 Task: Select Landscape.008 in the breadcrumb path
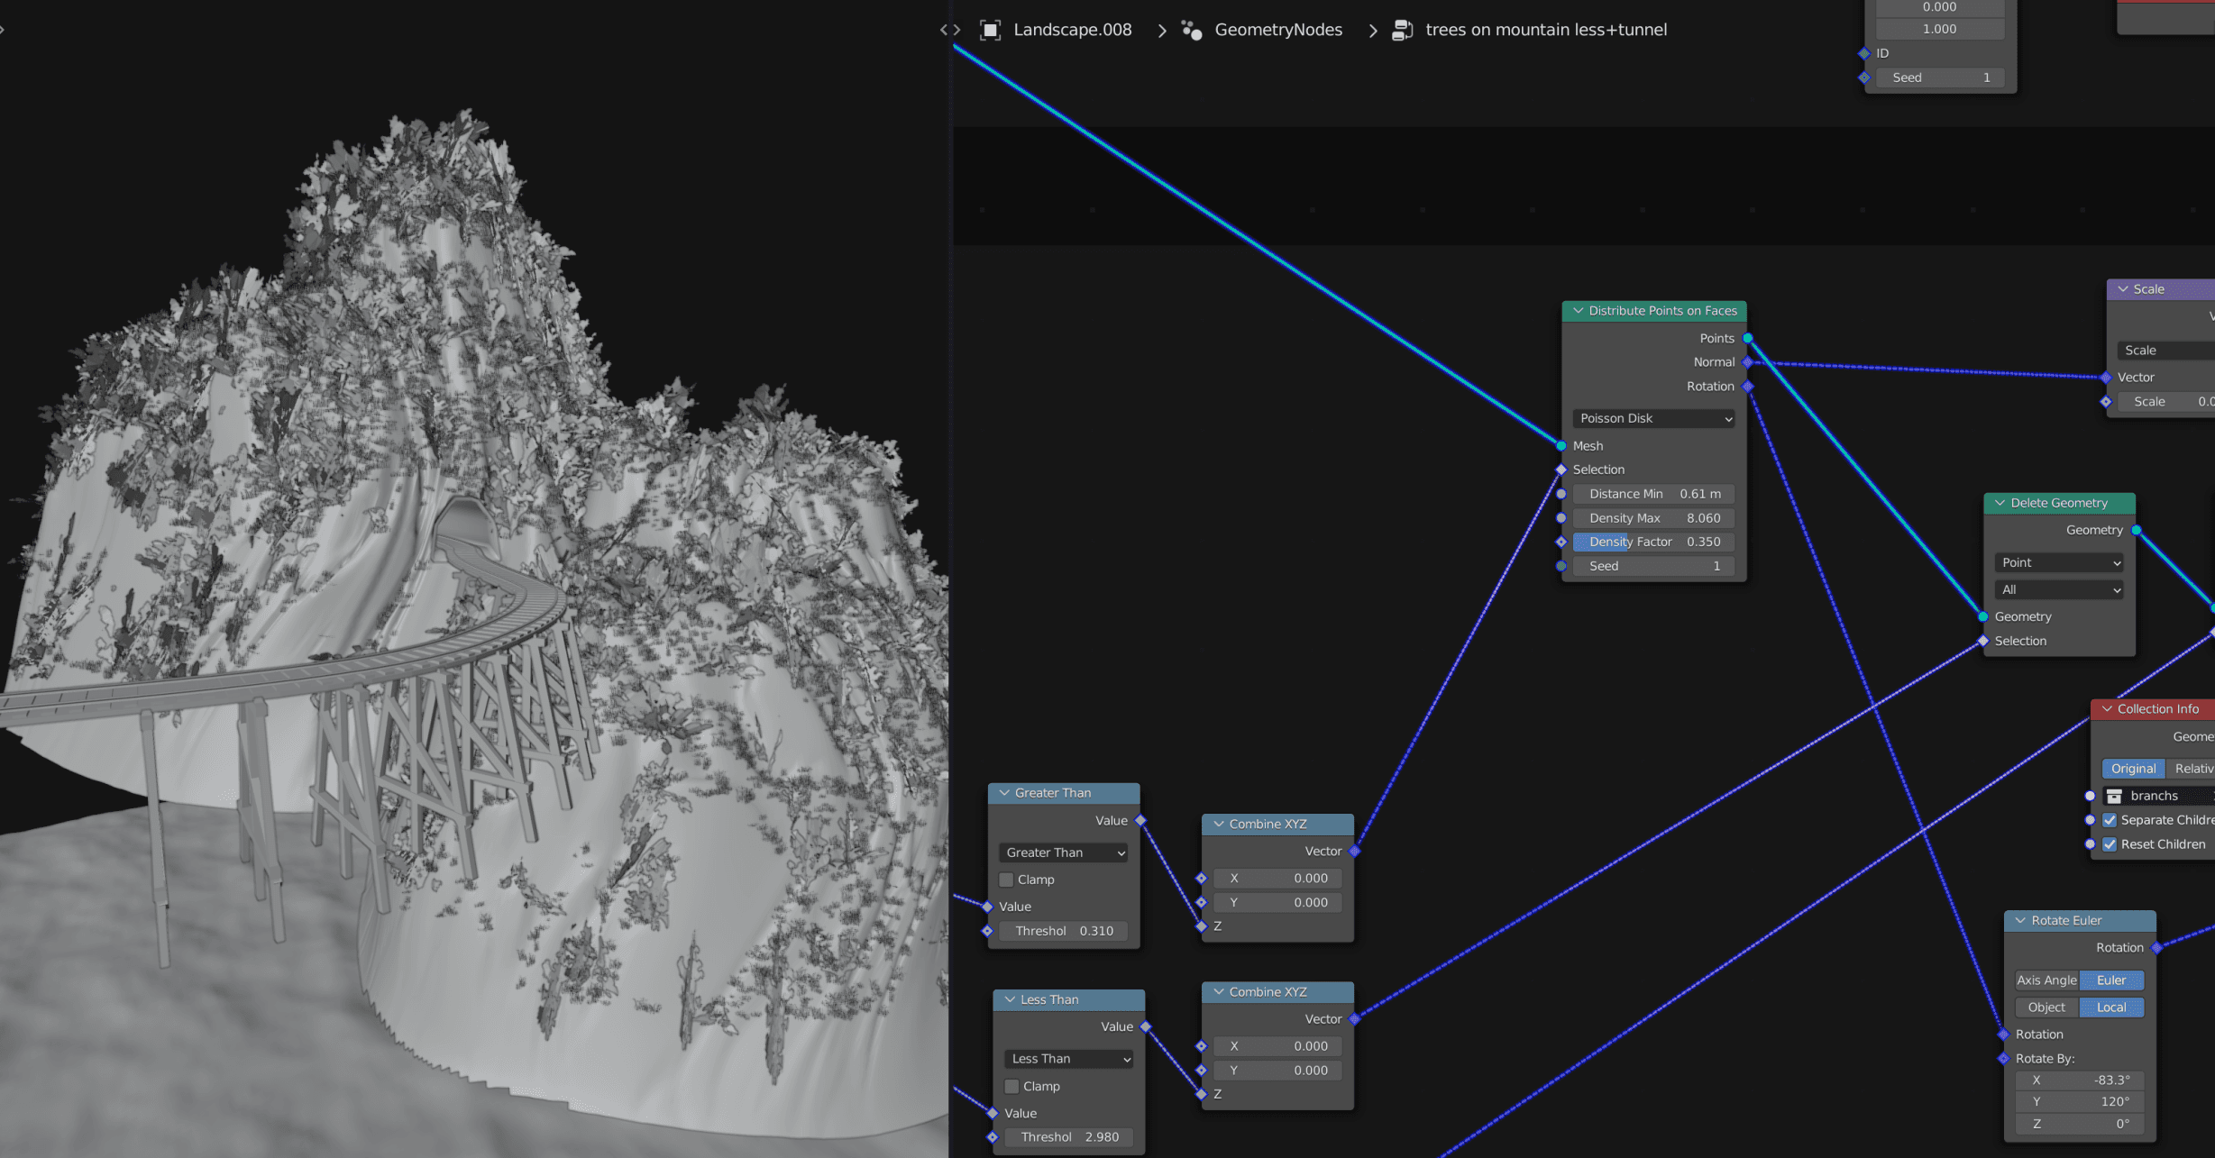pyautogui.click(x=1073, y=29)
